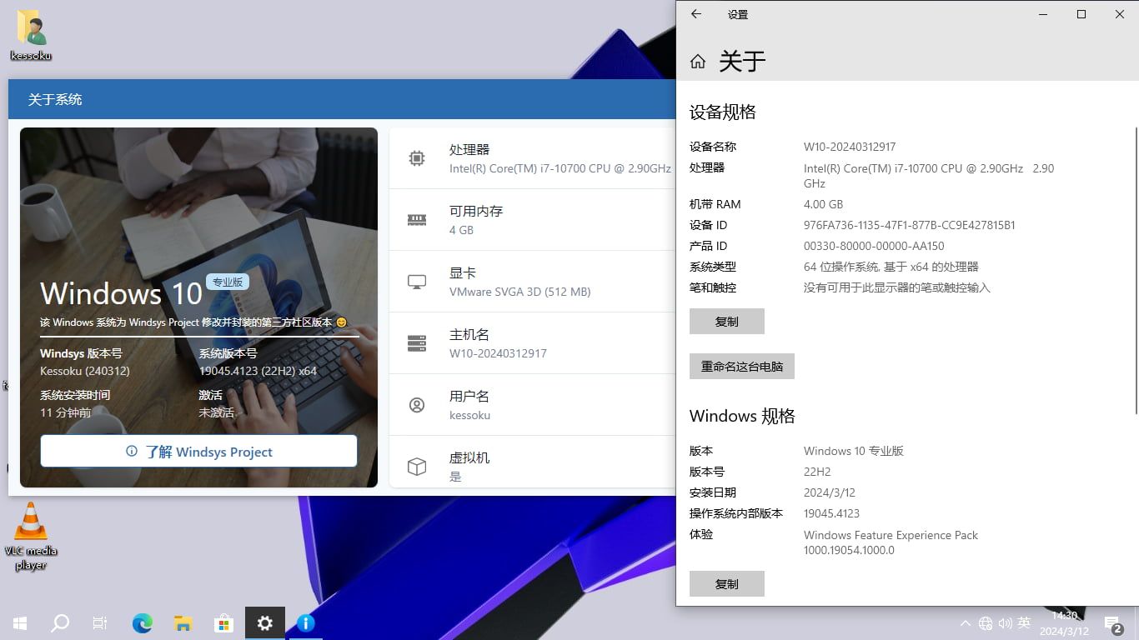The image size is (1139, 640).
Task: Expand the hidden system tray icons
Action: pos(966,623)
